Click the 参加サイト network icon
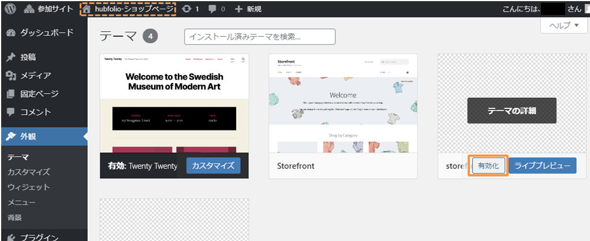 29,9
